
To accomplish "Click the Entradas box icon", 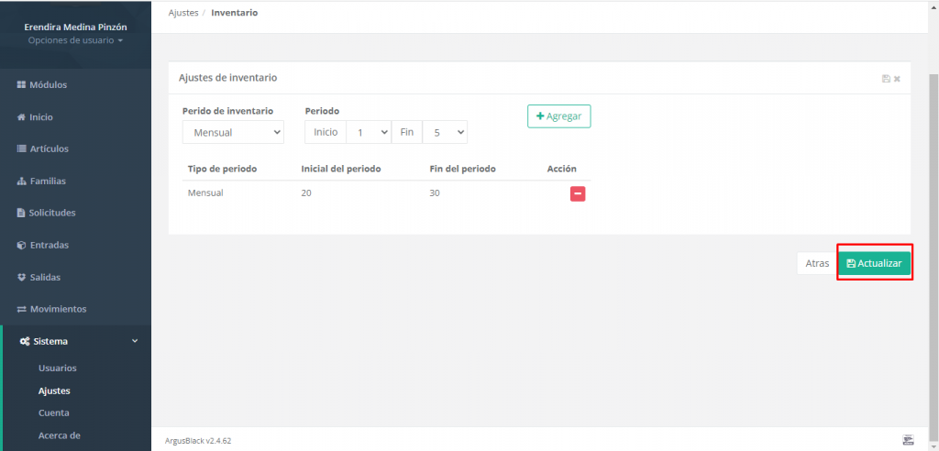I will 22,245.
